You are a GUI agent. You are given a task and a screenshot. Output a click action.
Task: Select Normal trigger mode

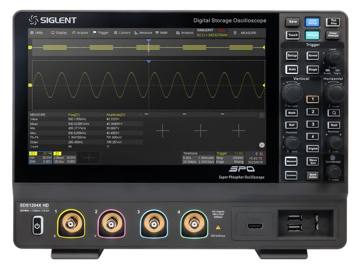coord(313,55)
